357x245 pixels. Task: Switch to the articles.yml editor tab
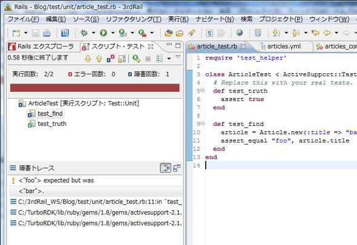click(284, 47)
